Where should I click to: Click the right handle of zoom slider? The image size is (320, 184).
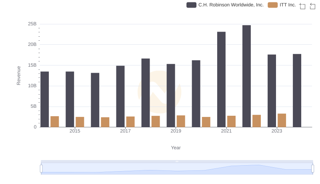click(x=313, y=169)
